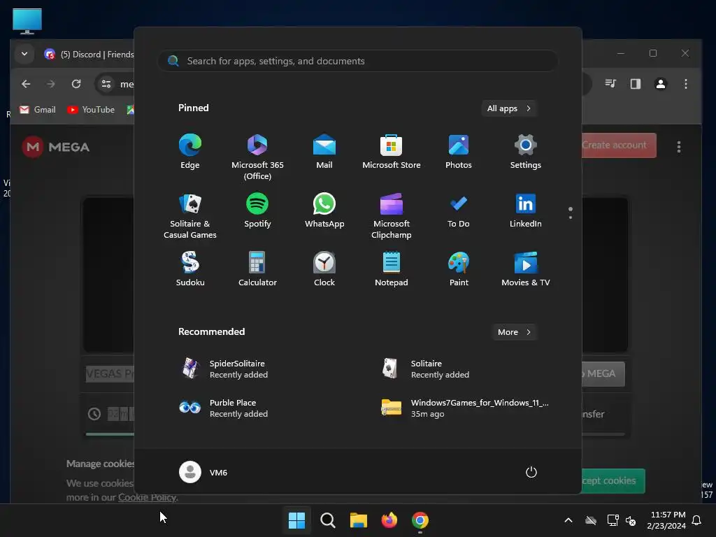Open File Explorer from the taskbar
The image size is (716, 537).
point(359,520)
